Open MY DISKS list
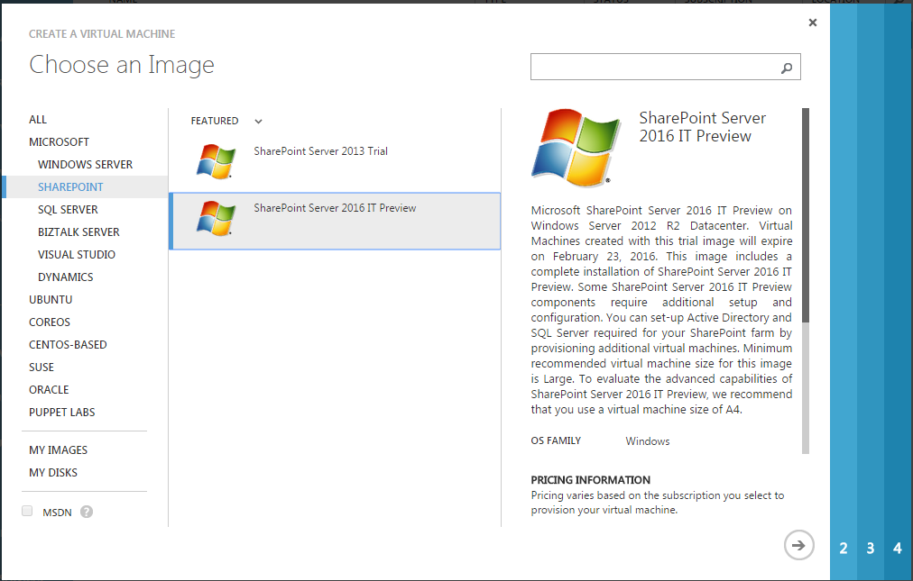 point(53,473)
